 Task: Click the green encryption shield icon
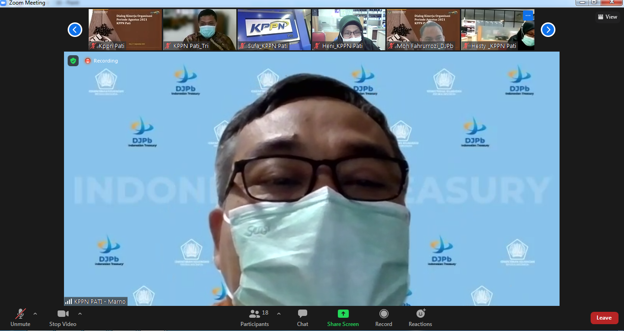click(73, 61)
